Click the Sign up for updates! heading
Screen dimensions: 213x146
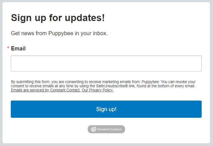tap(58, 18)
